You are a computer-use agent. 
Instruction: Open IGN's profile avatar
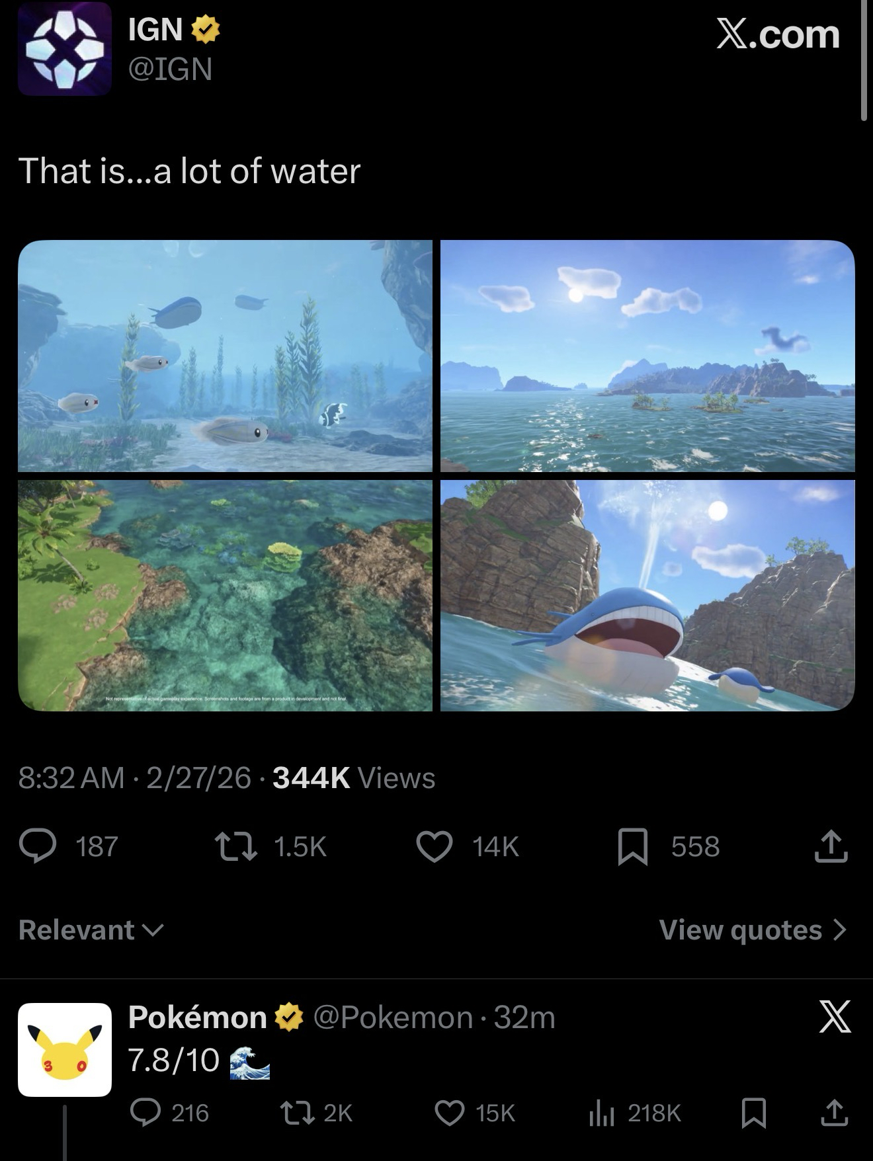[65, 49]
